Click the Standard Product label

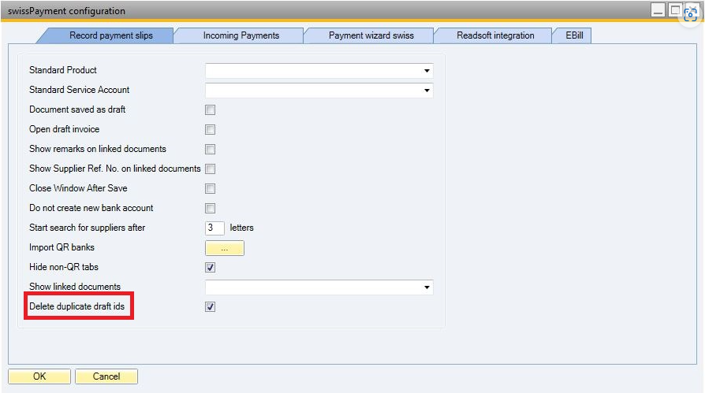pyautogui.click(x=63, y=70)
